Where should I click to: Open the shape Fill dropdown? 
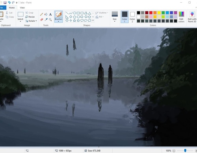tap(100, 17)
